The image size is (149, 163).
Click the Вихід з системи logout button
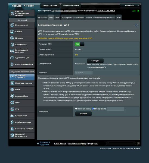pos(50,5)
